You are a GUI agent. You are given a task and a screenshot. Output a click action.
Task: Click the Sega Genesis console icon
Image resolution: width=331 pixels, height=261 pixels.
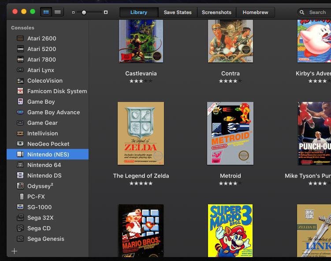coord(20,239)
